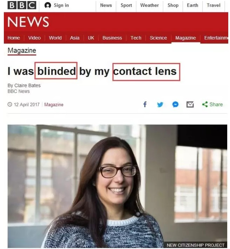
Task: Open the green Share options
Action: (212, 104)
